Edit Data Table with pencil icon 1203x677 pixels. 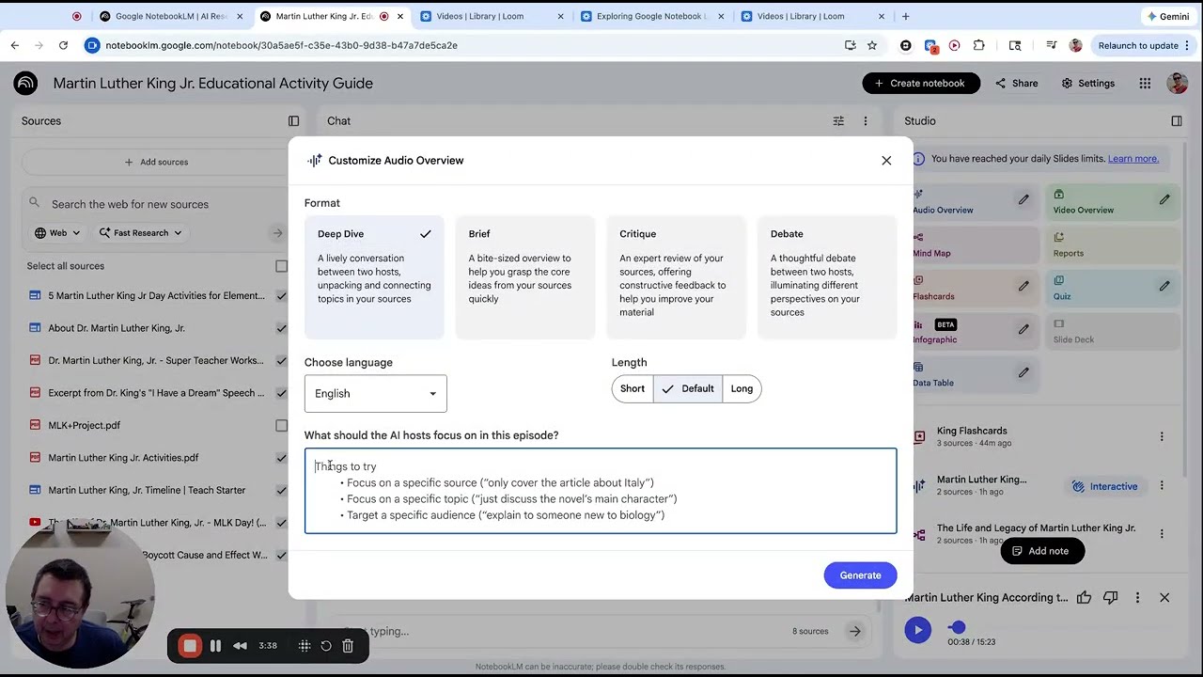1023,372
